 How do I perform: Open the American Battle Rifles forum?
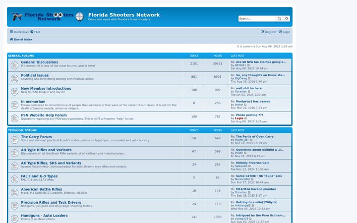(x=42, y=189)
